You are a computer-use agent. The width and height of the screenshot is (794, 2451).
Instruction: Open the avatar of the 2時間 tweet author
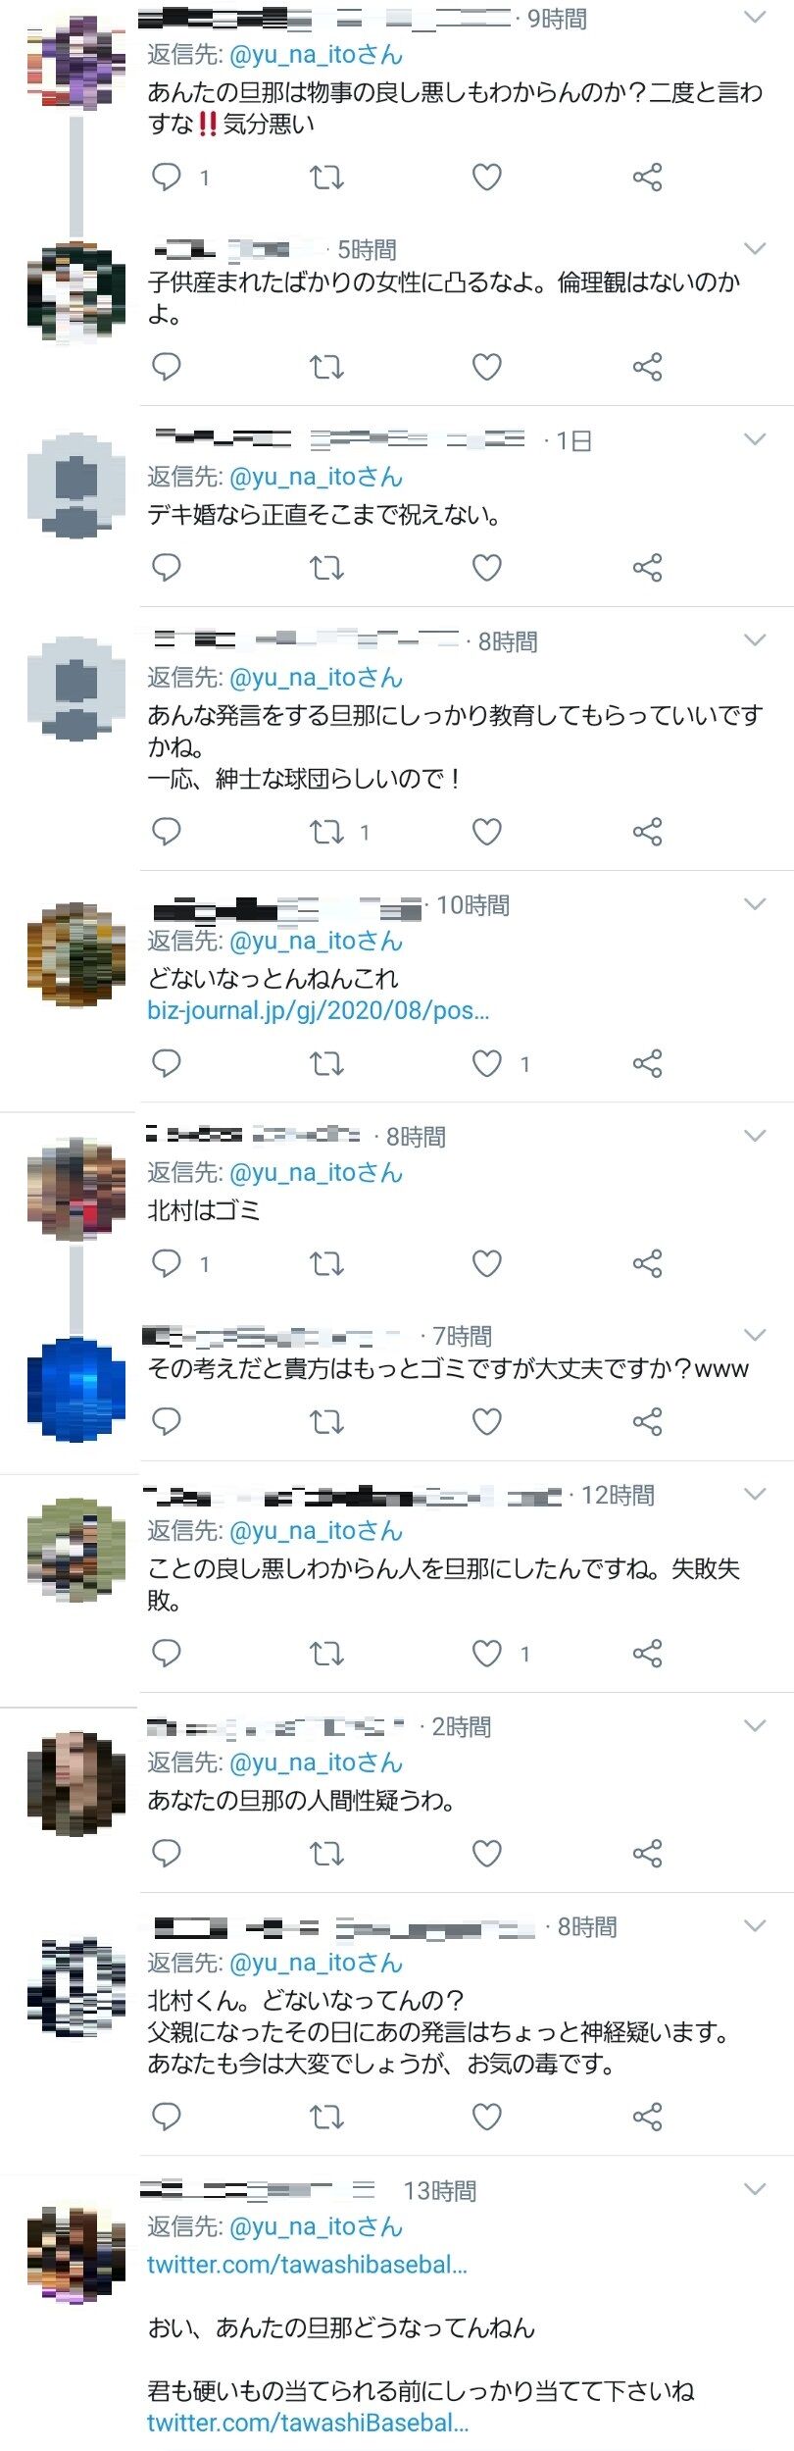(76, 1784)
